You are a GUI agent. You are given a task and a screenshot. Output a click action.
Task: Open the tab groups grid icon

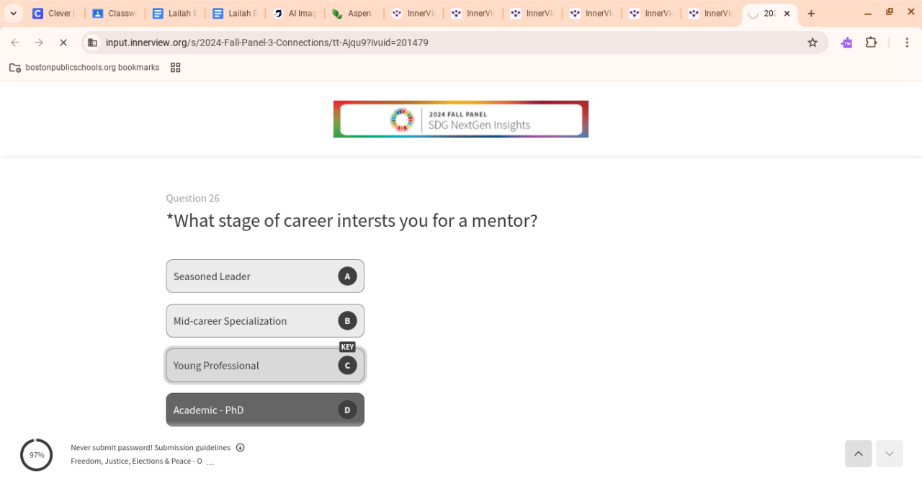tap(175, 68)
